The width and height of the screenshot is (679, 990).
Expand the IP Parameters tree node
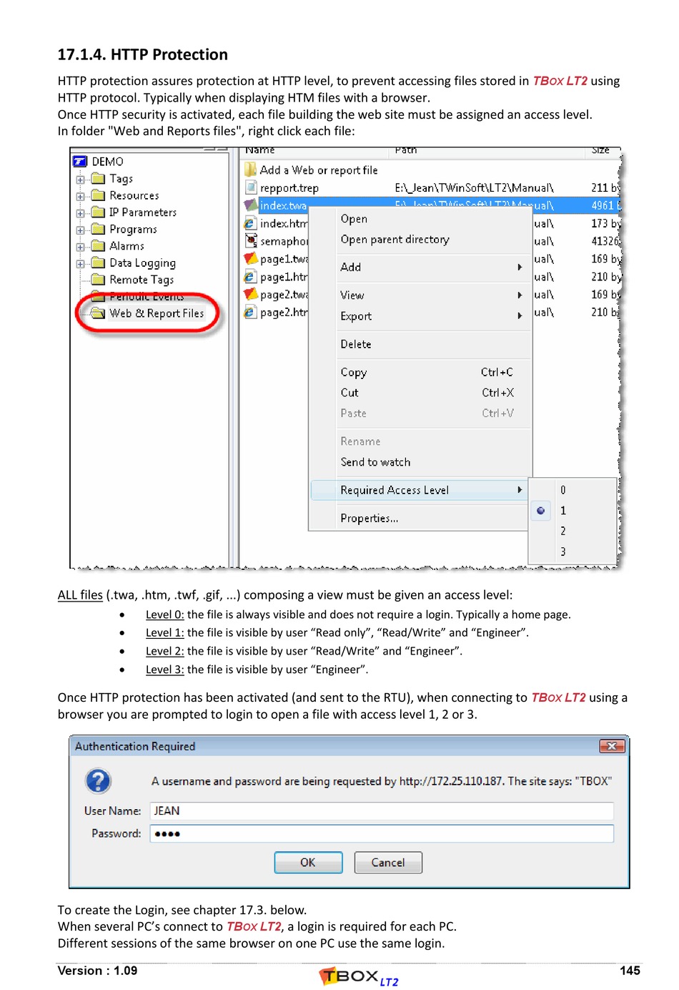point(80,213)
